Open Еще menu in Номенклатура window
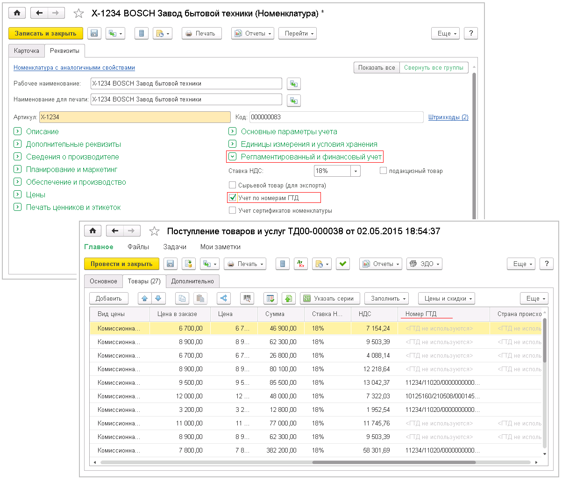The image size is (562, 482). (446, 33)
